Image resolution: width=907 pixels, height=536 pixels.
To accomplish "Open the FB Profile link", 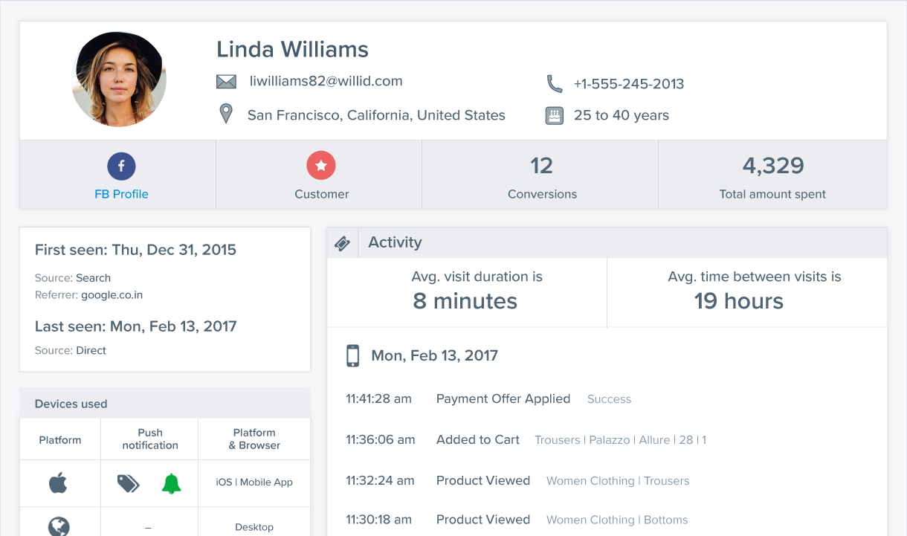I will 121,194.
